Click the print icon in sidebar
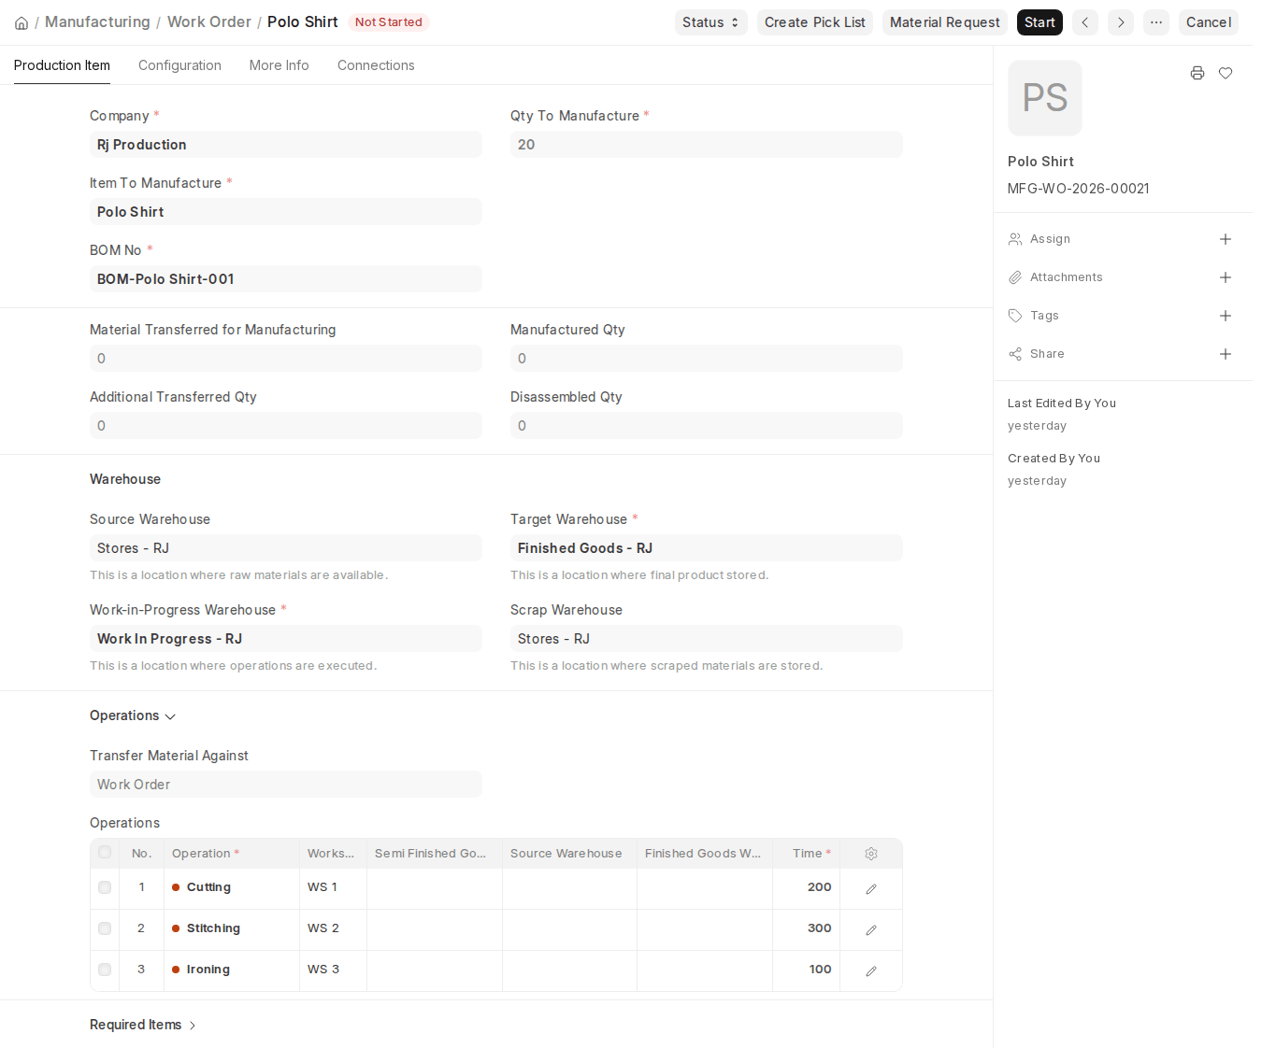The width and height of the screenshot is (1262, 1048). click(1197, 73)
